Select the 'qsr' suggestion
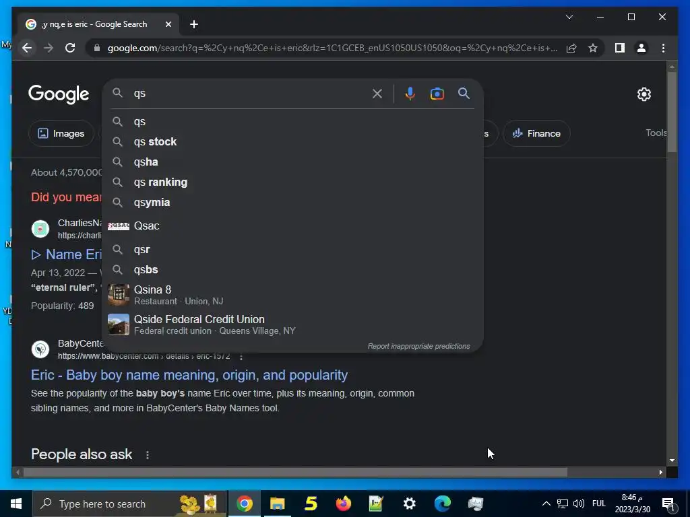 click(x=292, y=249)
